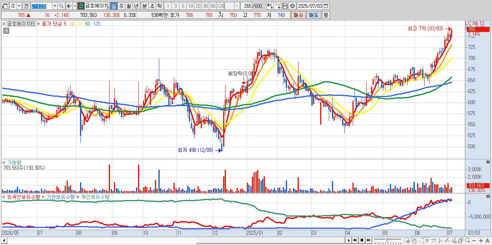Click the 전 button
492x245 pixels.
click(26, 6)
